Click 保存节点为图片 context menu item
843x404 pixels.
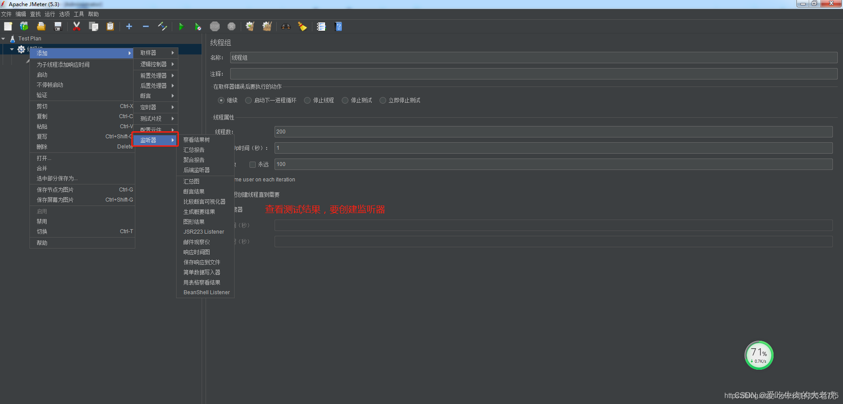click(x=82, y=190)
